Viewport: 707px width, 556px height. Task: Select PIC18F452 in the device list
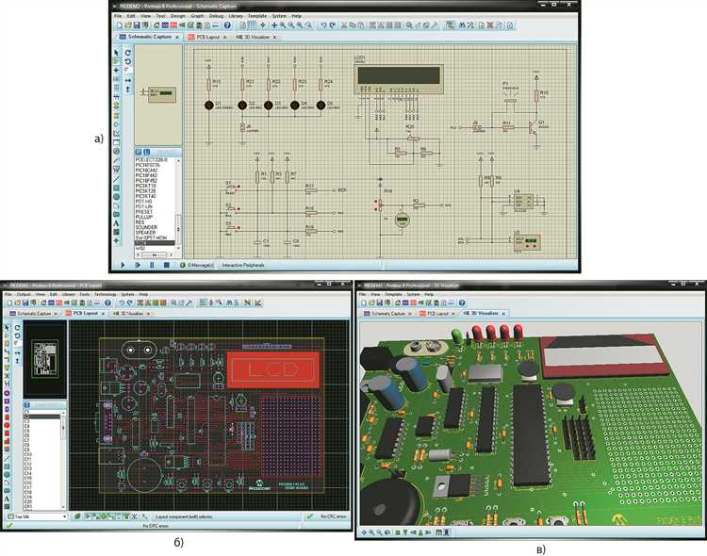[x=146, y=181]
